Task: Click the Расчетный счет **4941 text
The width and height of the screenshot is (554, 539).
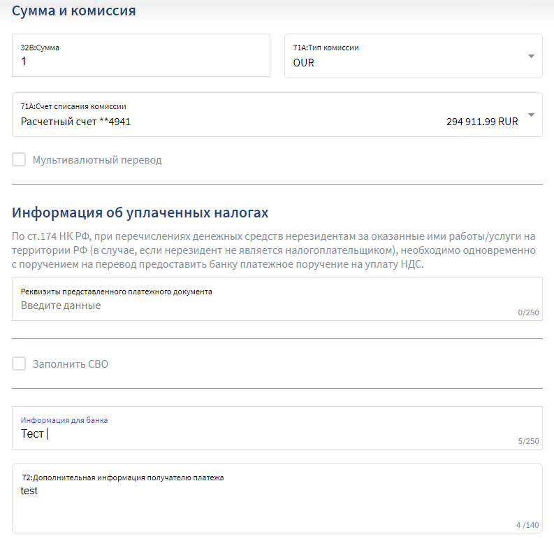Action: pos(75,122)
